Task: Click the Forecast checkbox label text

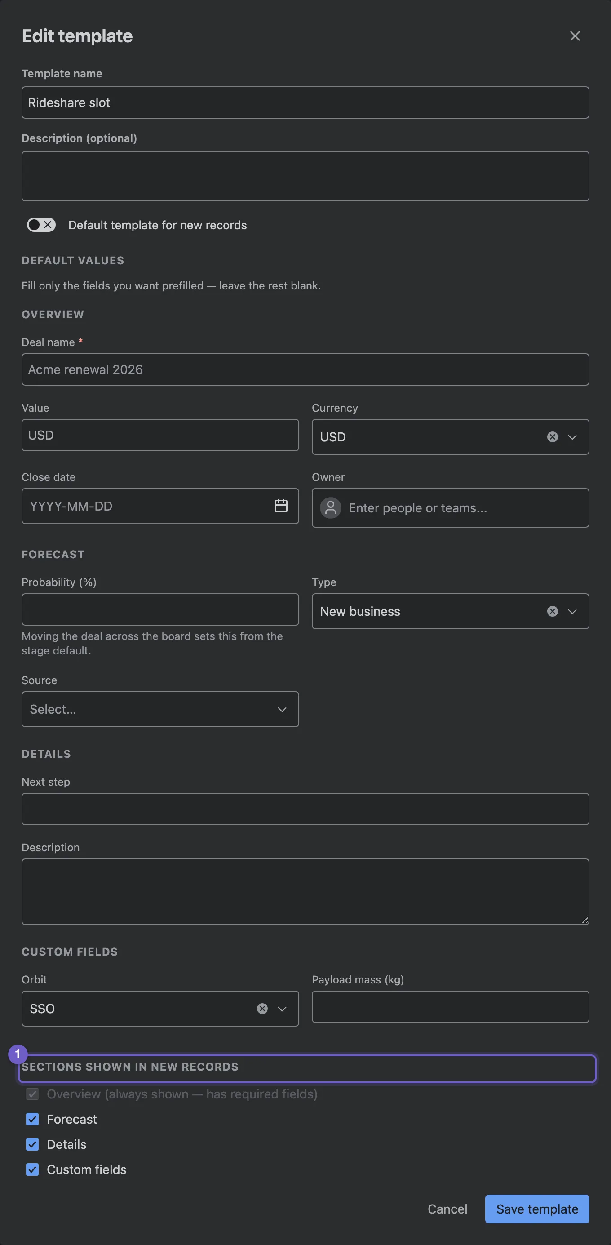Action: coord(71,1119)
